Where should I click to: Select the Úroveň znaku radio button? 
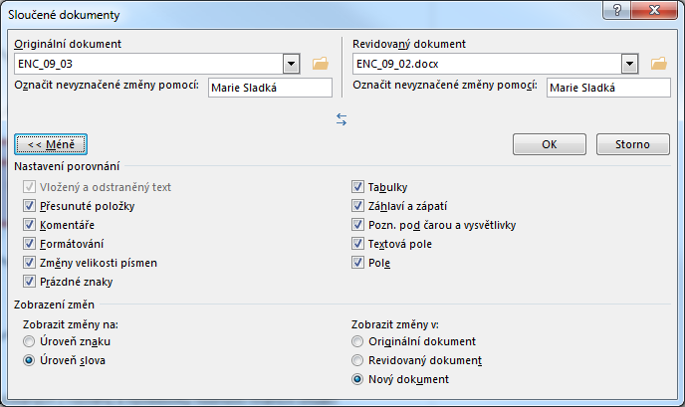click(29, 341)
